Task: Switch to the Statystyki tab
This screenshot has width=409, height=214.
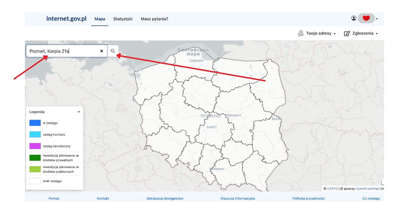Action: (x=123, y=19)
